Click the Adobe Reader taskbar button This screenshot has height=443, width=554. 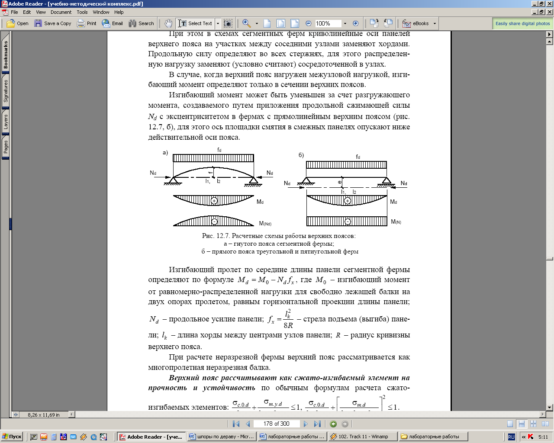[x=151, y=437]
